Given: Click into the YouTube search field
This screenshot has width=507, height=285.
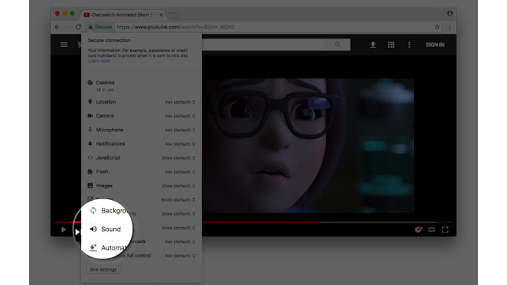Looking at the screenshot, I should point(263,45).
